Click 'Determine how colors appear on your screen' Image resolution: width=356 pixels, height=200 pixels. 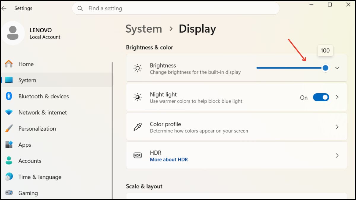199,131
